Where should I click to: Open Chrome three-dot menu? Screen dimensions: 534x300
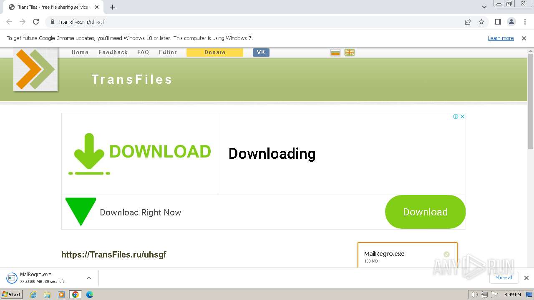tap(525, 22)
